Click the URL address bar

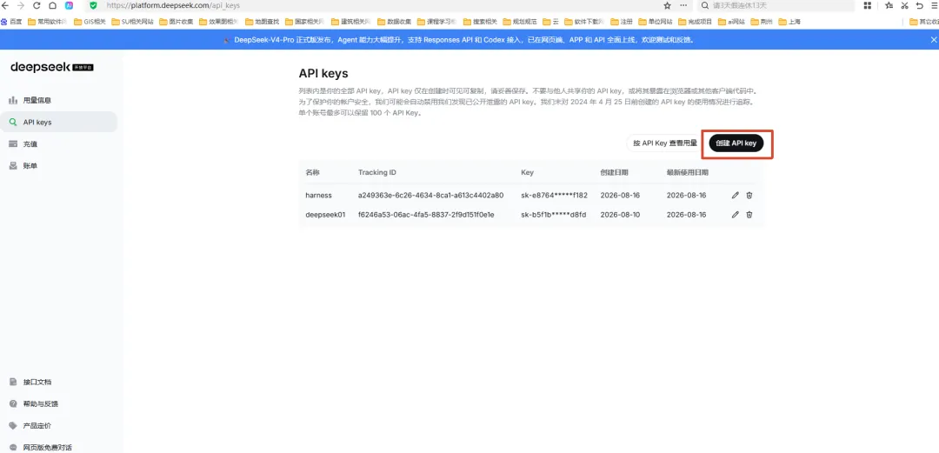click(377, 5)
